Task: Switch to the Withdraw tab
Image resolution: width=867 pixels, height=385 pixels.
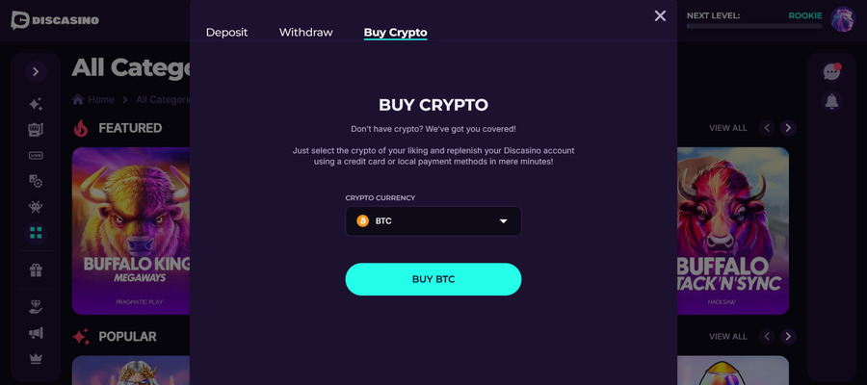Action: click(305, 33)
